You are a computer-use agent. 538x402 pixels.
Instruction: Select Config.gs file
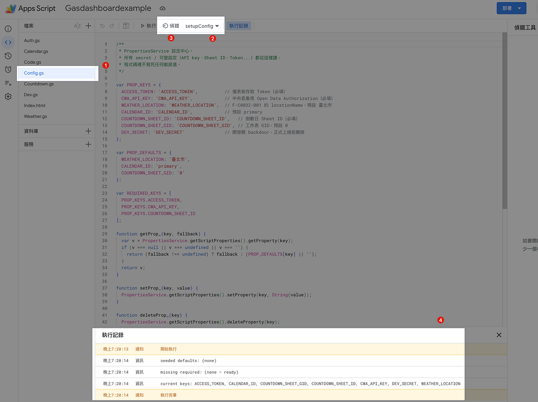[x=57, y=73]
